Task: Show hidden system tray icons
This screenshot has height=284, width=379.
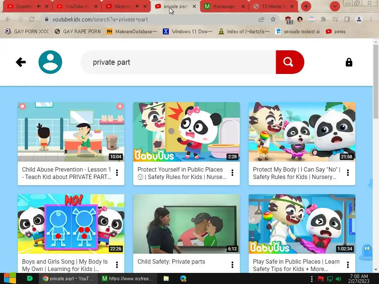Action: [x=312, y=279]
